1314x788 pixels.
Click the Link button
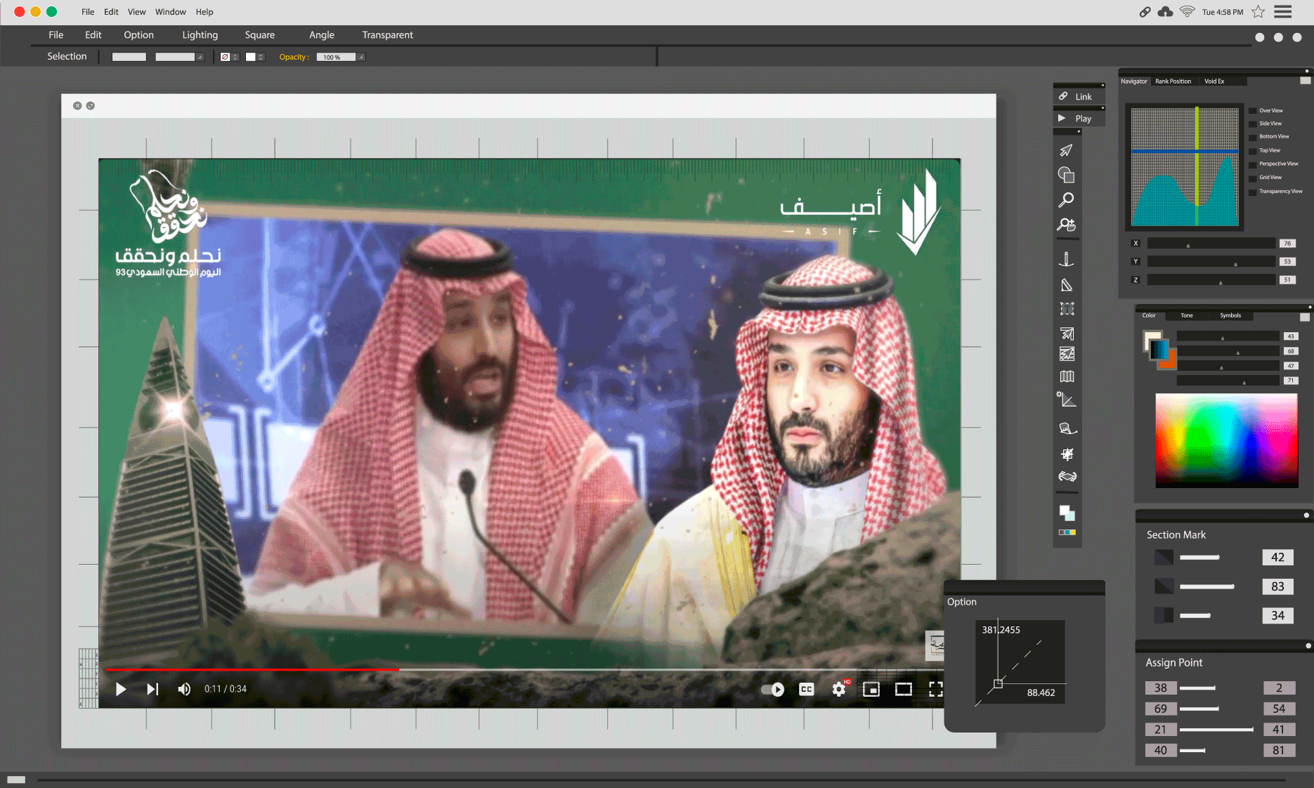coord(1078,97)
